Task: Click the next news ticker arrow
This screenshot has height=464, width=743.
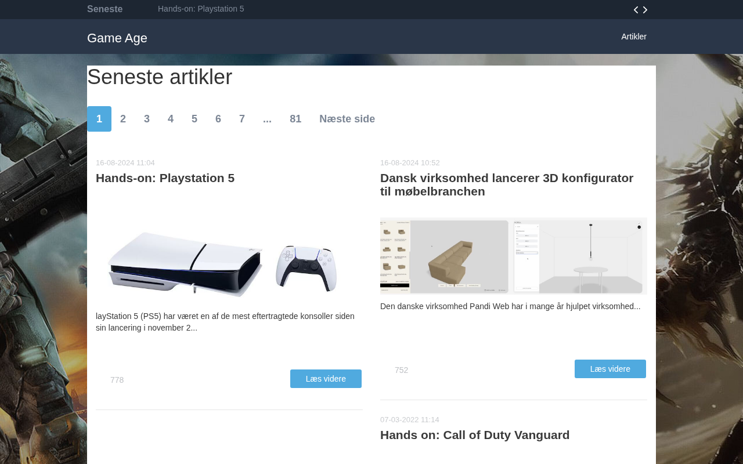Action: click(x=645, y=10)
